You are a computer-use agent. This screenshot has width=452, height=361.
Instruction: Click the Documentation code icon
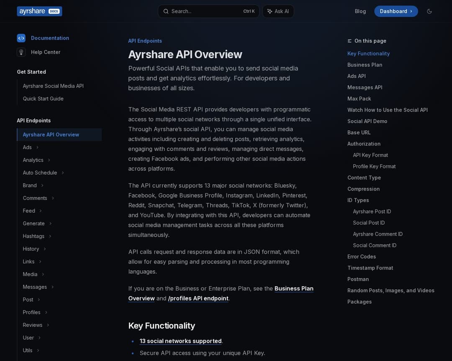[x=21, y=38]
